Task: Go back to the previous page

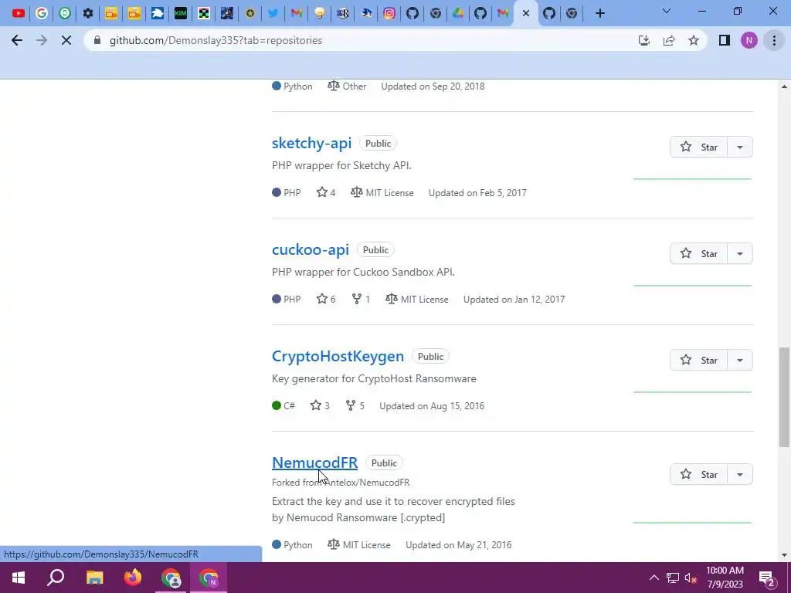Action: (x=17, y=40)
